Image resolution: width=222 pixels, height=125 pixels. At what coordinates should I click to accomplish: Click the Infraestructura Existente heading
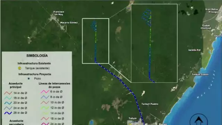(x=34, y=63)
